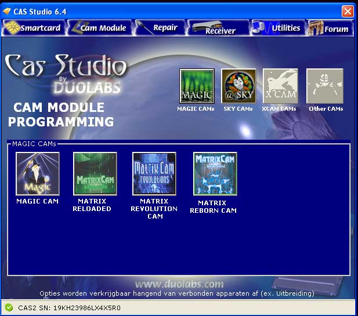This screenshot has height=316, width=358.
Task: Select the Other CAMs icon
Action: pyautogui.click(x=325, y=86)
